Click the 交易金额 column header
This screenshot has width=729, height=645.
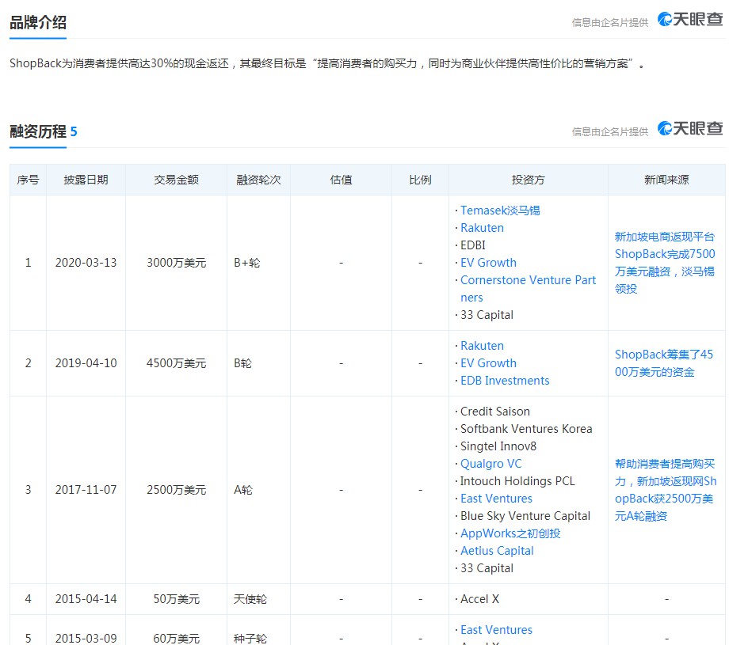point(176,180)
